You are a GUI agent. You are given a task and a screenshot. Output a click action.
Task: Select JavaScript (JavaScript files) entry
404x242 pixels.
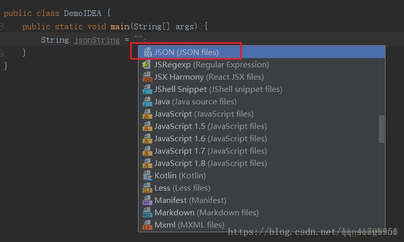pyautogui.click(x=258, y=114)
